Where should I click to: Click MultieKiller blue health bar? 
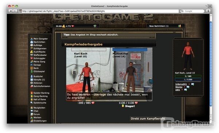[130, 50]
